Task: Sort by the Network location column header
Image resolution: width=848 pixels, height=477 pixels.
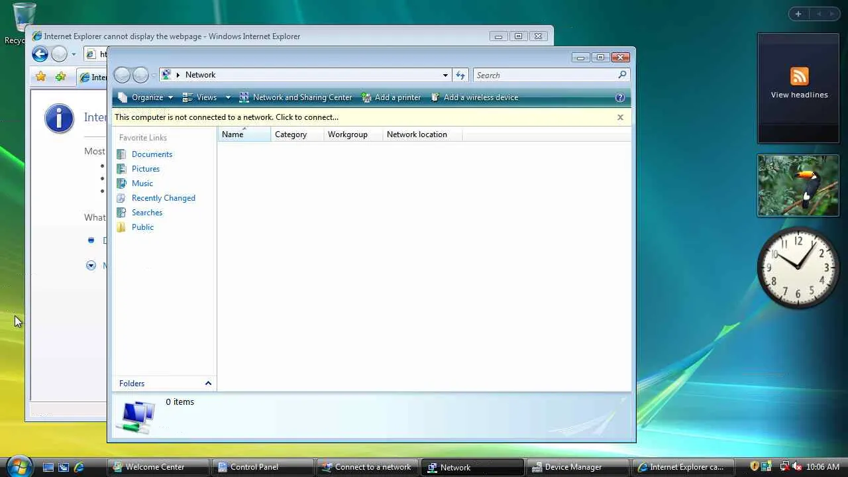Action: tap(422, 134)
